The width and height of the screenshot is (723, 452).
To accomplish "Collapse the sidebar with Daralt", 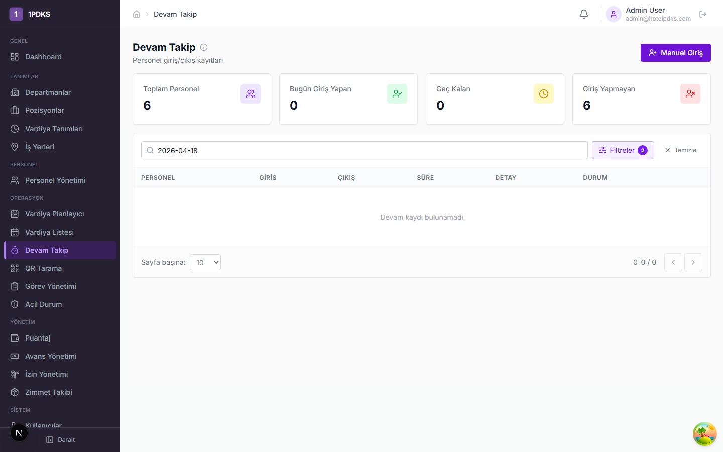I will 60,440.
